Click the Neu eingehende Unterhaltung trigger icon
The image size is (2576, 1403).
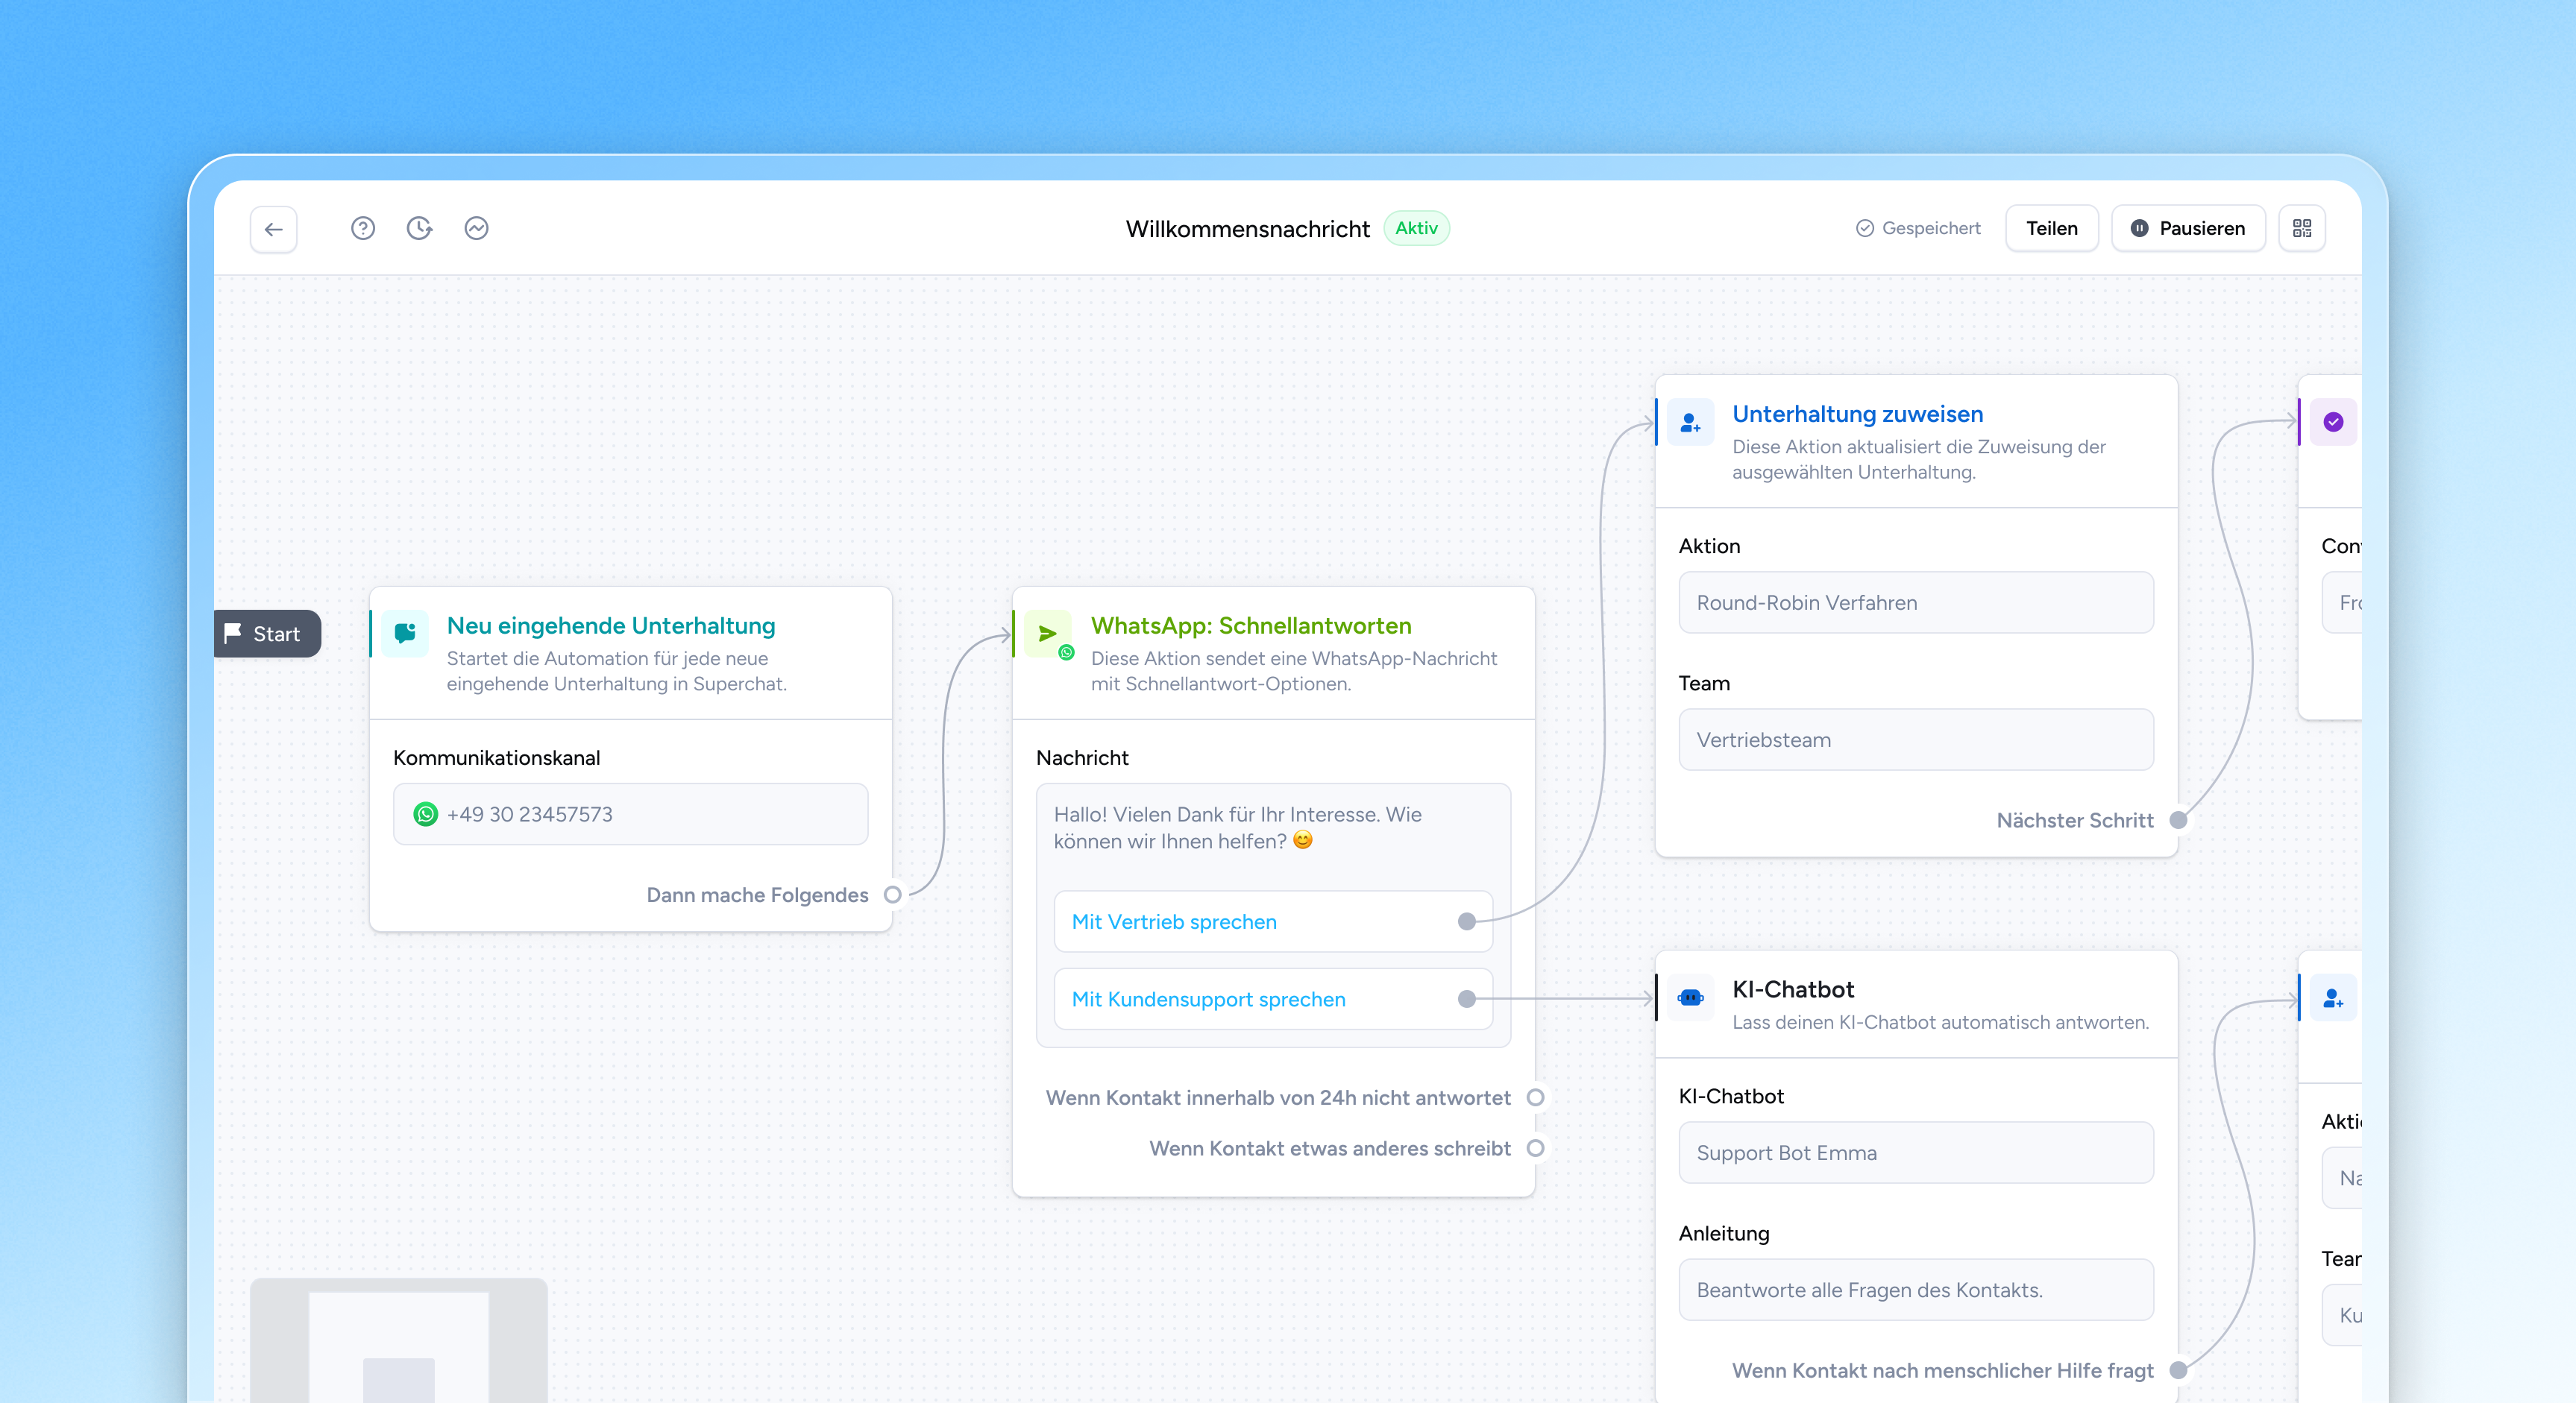[405, 634]
